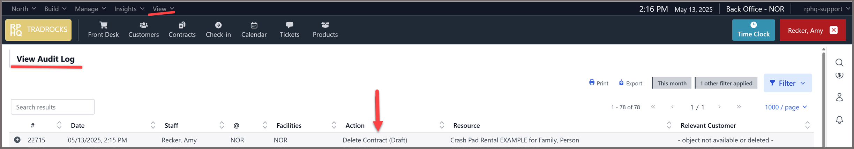Expand audit log row 22715
Viewport: 854px width, 149px height.
click(17, 140)
